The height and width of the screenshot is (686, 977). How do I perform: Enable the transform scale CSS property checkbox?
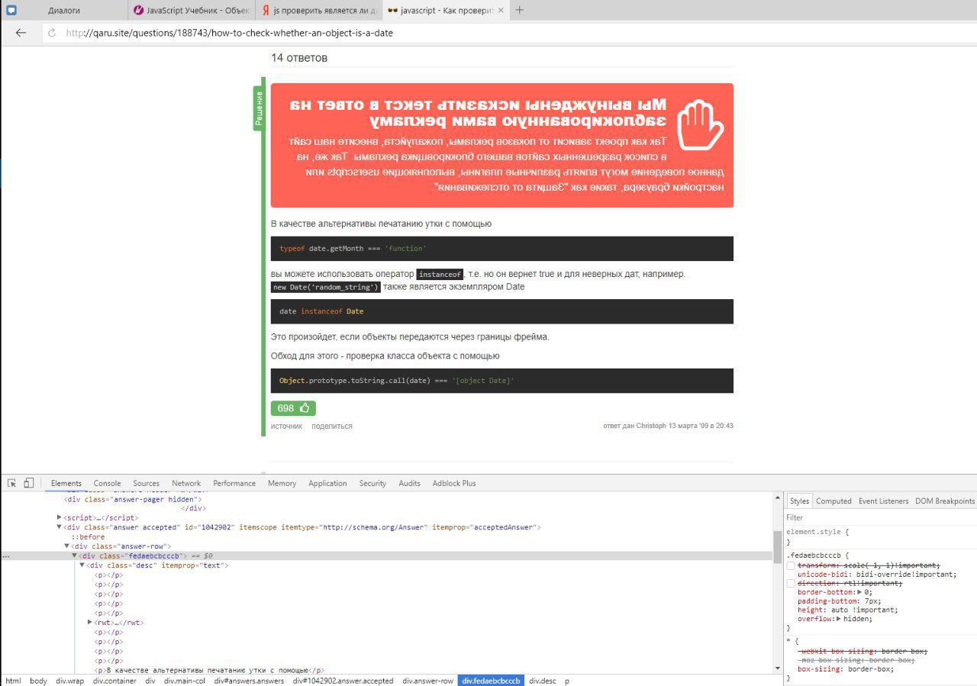point(791,565)
